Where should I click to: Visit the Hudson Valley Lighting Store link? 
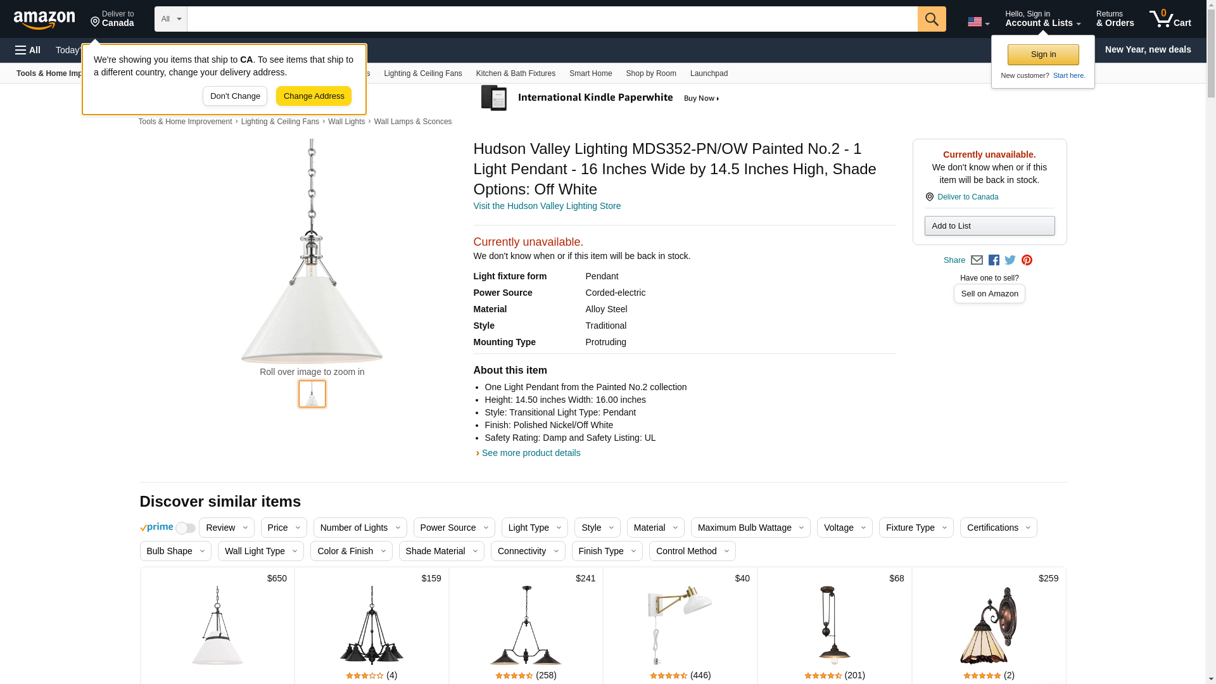pos(547,206)
